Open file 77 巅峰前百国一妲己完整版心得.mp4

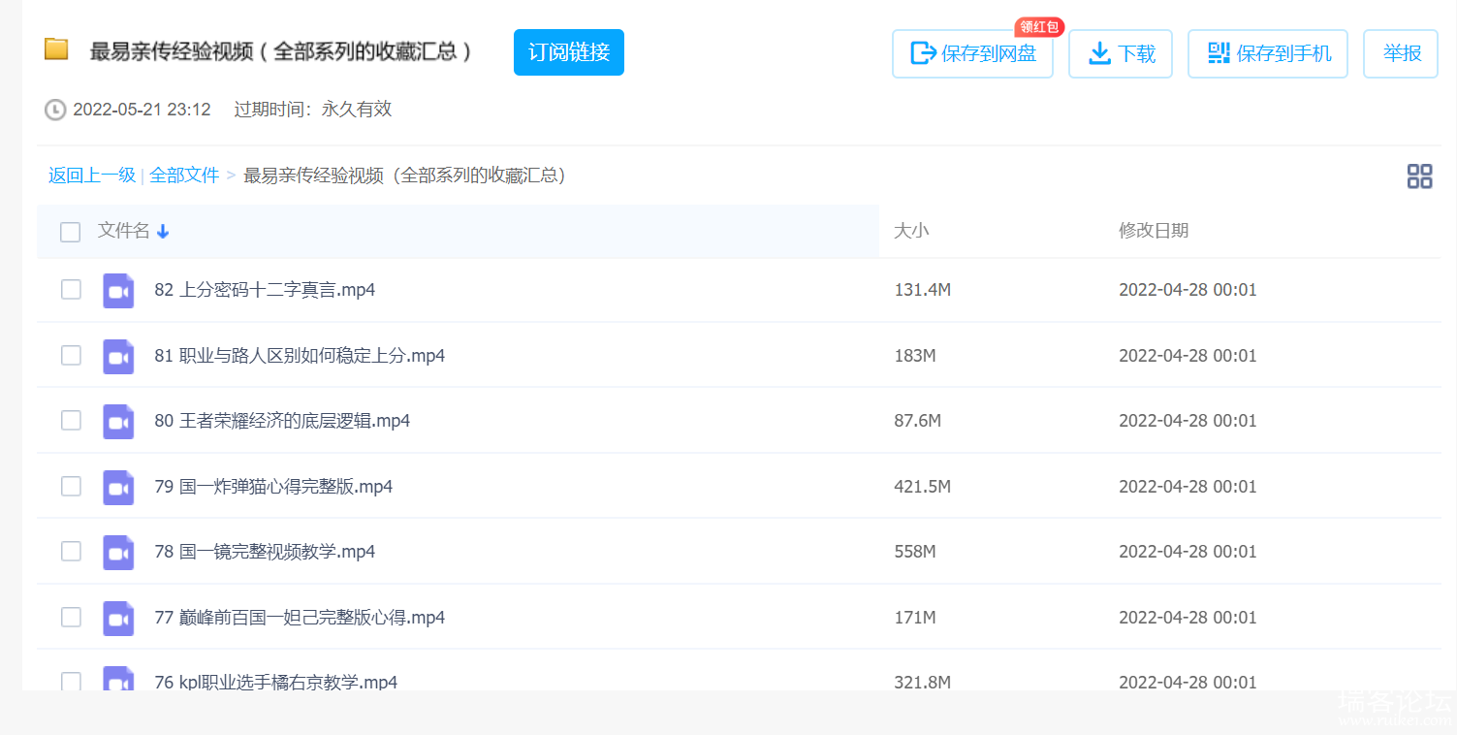click(x=300, y=618)
